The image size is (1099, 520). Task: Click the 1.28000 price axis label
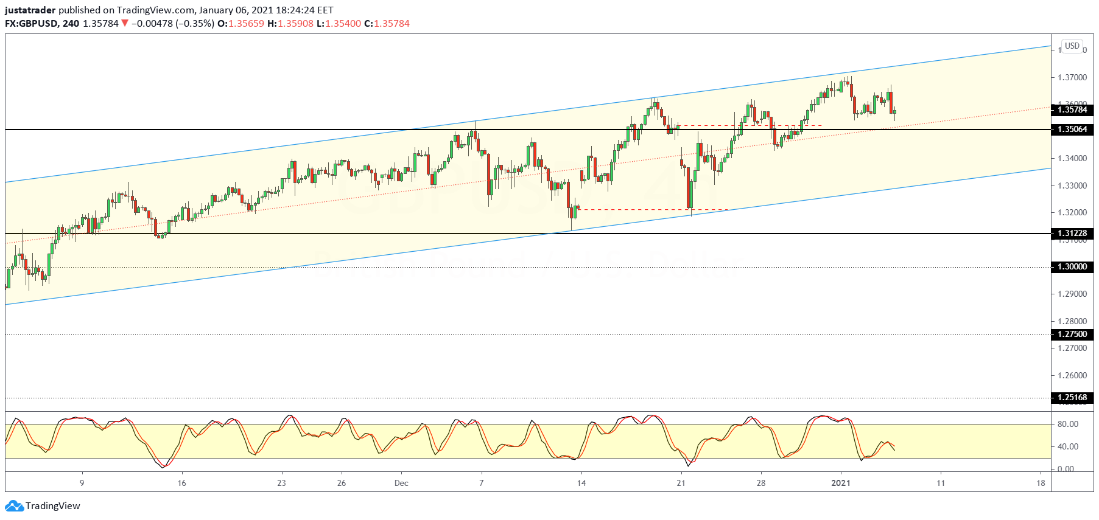(x=1072, y=321)
